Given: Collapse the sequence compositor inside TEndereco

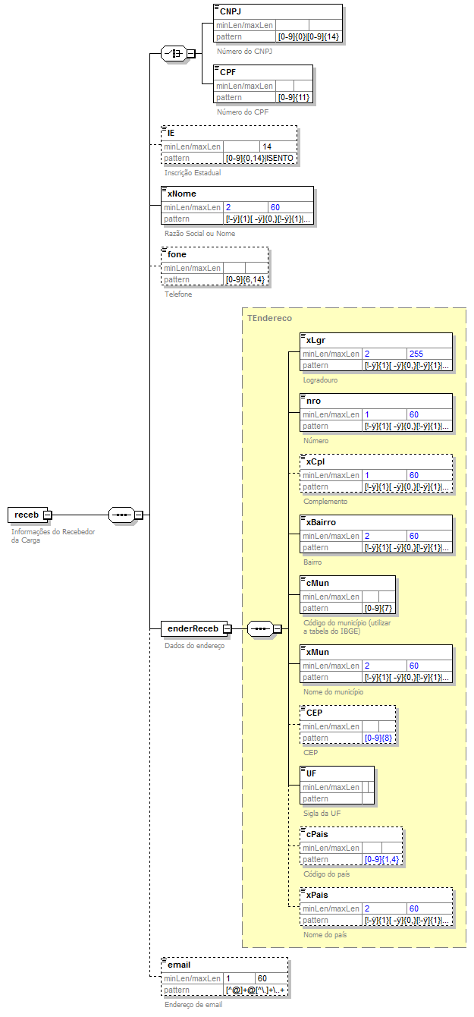Looking at the screenshot, I should [277, 628].
